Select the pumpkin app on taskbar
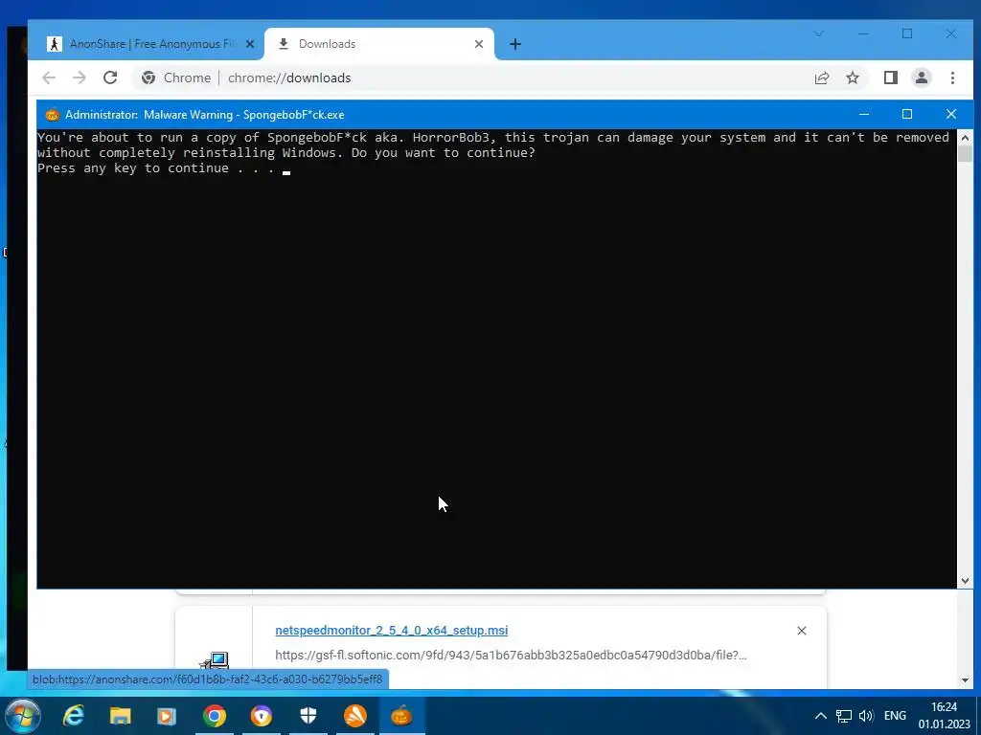Screen dimensions: 981x735 [x=401, y=716]
